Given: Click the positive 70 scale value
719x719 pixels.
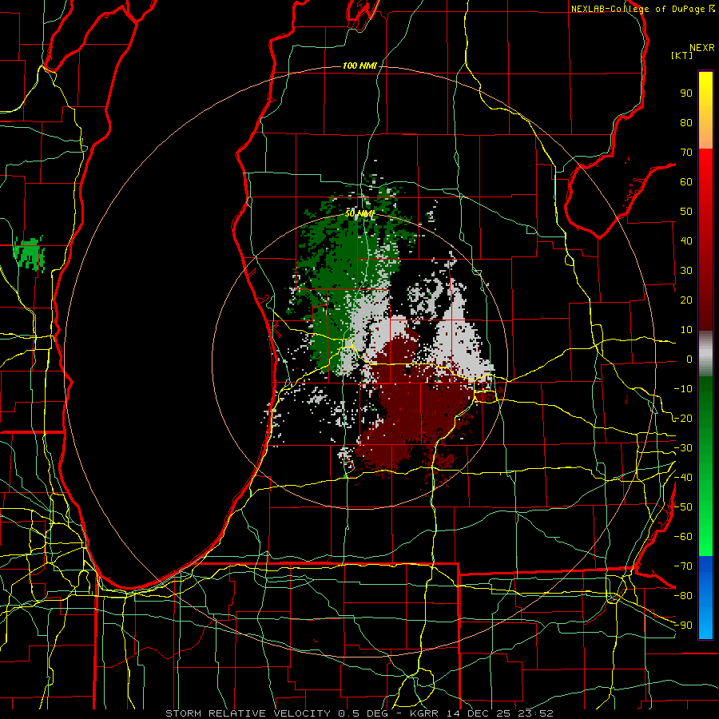Looking at the screenshot, I should (x=686, y=153).
